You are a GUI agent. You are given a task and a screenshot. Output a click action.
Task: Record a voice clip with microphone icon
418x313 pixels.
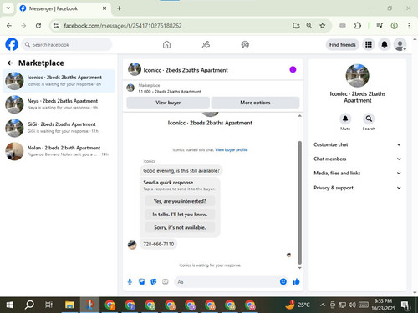tap(130, 282)
